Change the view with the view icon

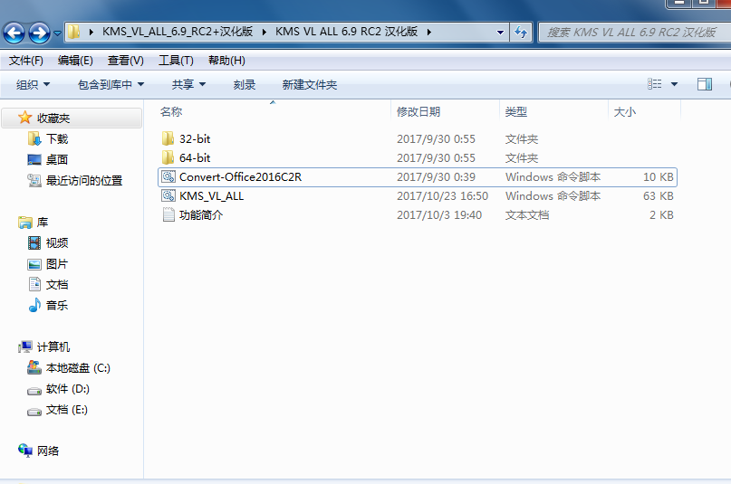coord(655,84)
